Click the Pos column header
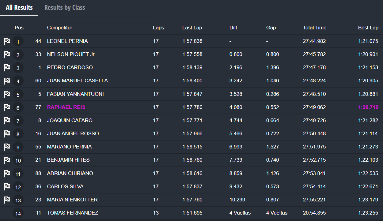The image size is (383, 221). (19, 28)
